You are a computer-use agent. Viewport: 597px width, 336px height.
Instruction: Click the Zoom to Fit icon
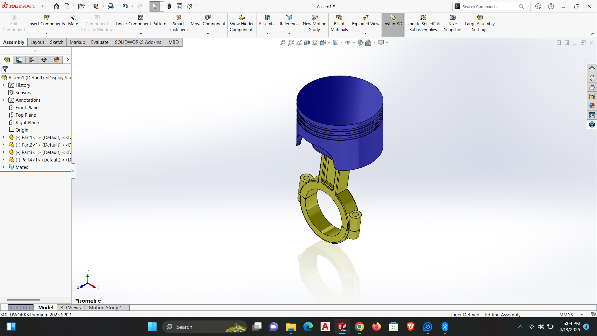coord(282,43)
